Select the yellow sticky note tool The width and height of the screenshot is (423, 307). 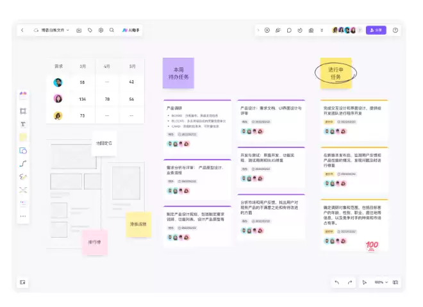[23, 137]
